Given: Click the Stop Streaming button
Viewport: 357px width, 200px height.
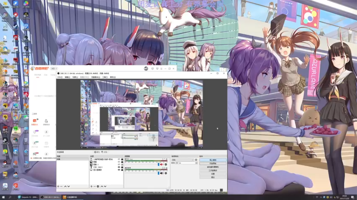Looking at the screenshot, I should [213, 160].
